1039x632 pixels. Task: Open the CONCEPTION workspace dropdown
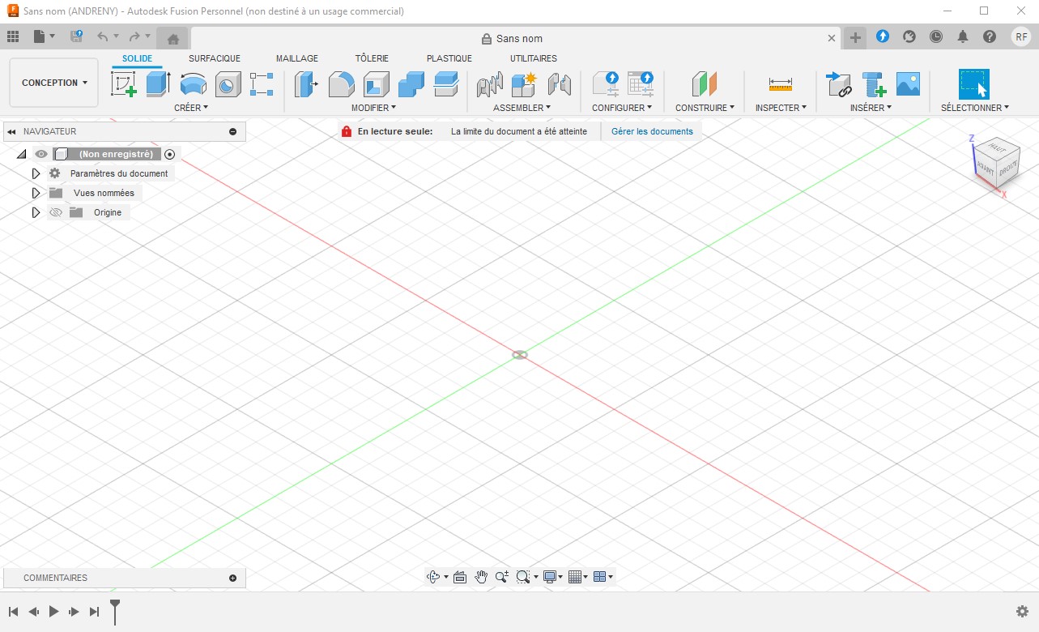coord(54,83)
